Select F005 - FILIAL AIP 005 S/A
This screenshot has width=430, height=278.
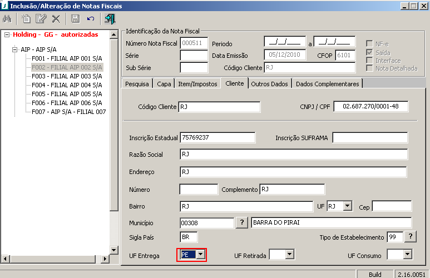pyautogui.click(x=67, y=94)
